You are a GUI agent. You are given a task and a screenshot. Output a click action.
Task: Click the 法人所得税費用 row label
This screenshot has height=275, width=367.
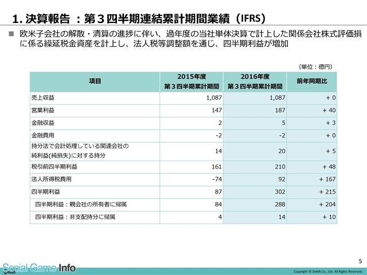tap(52, 179)
